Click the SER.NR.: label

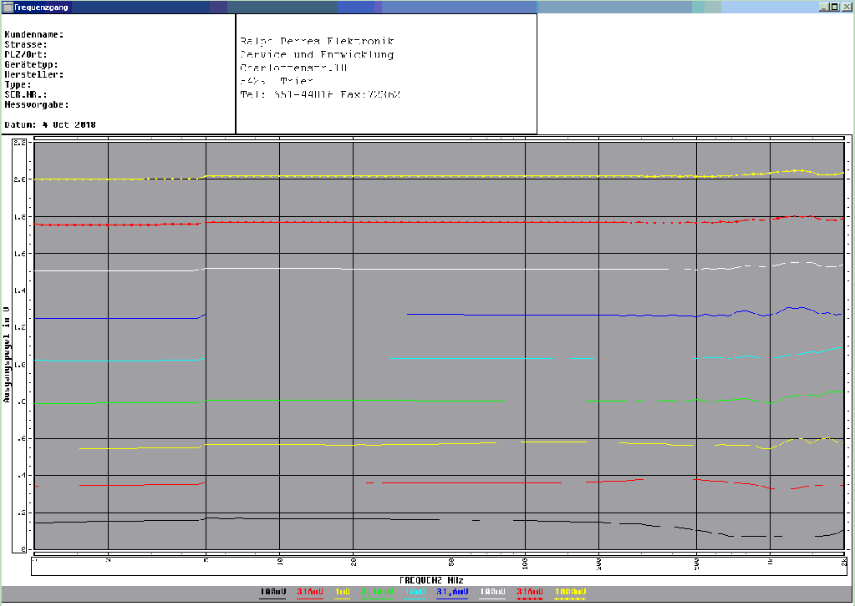click(26, 94)
